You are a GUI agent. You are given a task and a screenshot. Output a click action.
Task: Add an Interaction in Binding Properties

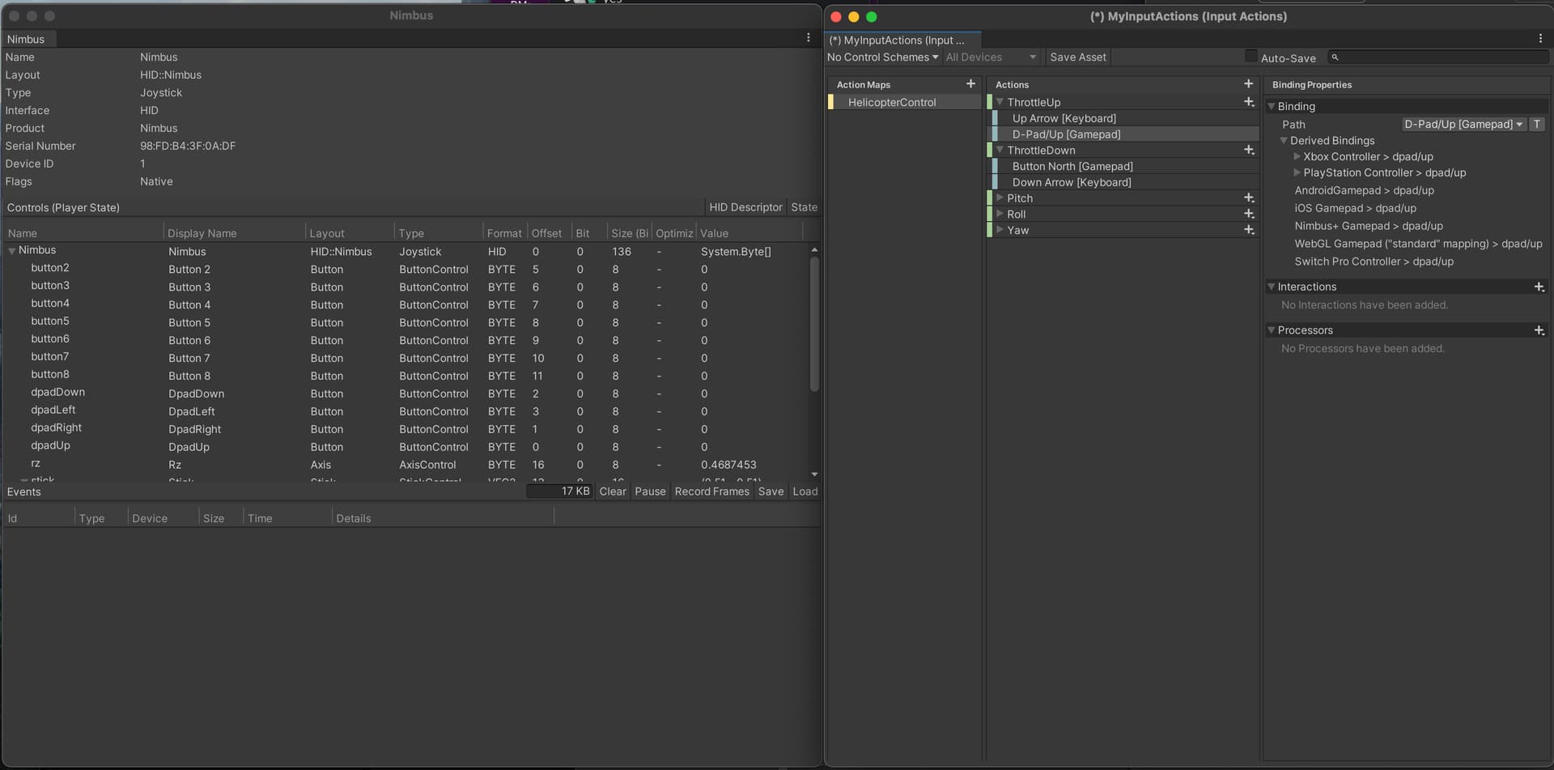(x=1539, y=287)
